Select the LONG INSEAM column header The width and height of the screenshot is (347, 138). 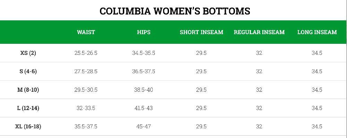pos(317,32)
